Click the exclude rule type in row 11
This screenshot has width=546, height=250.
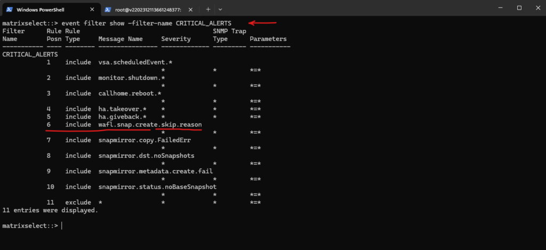[78, 203]
